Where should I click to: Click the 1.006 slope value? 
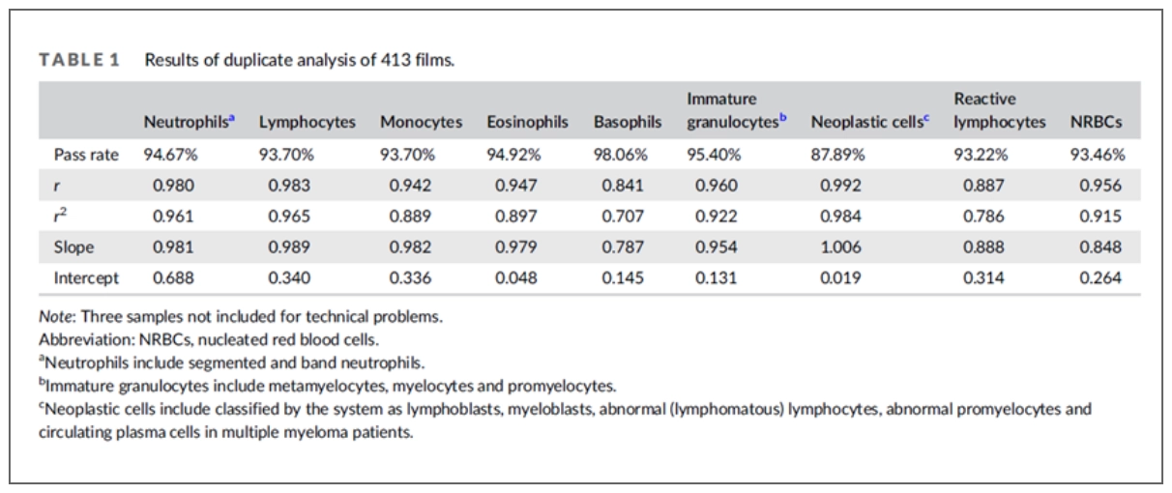click(840, 246)
